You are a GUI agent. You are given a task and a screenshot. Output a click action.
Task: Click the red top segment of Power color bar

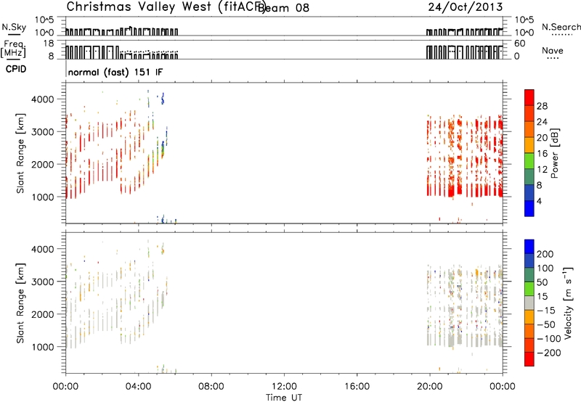529,98
